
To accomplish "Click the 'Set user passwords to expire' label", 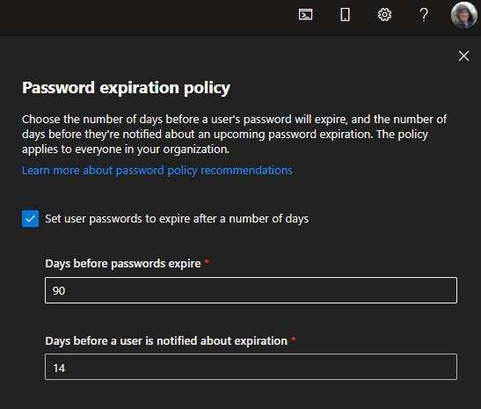I will (x=177, y=218).
